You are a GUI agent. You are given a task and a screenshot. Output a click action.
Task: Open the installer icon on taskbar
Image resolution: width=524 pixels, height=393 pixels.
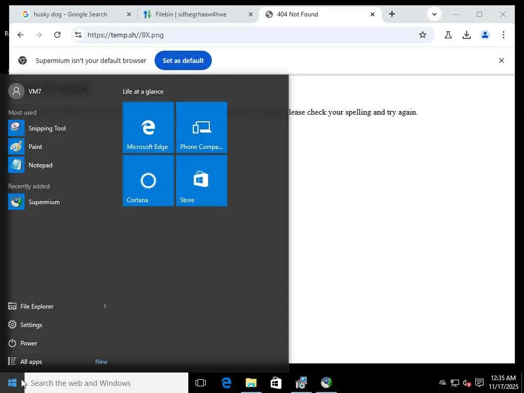click(301, 383)
